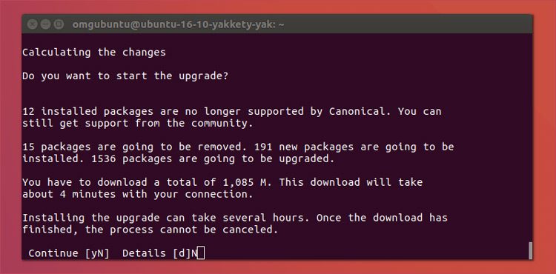Click the '15 packages' removal count text
The width and height of the screenshot is (556, 274).
point(56,147)
